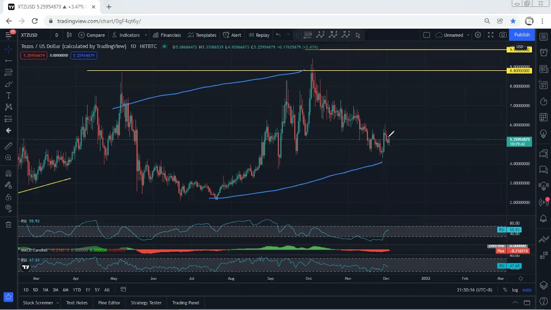Open the D interval selector

56,35
